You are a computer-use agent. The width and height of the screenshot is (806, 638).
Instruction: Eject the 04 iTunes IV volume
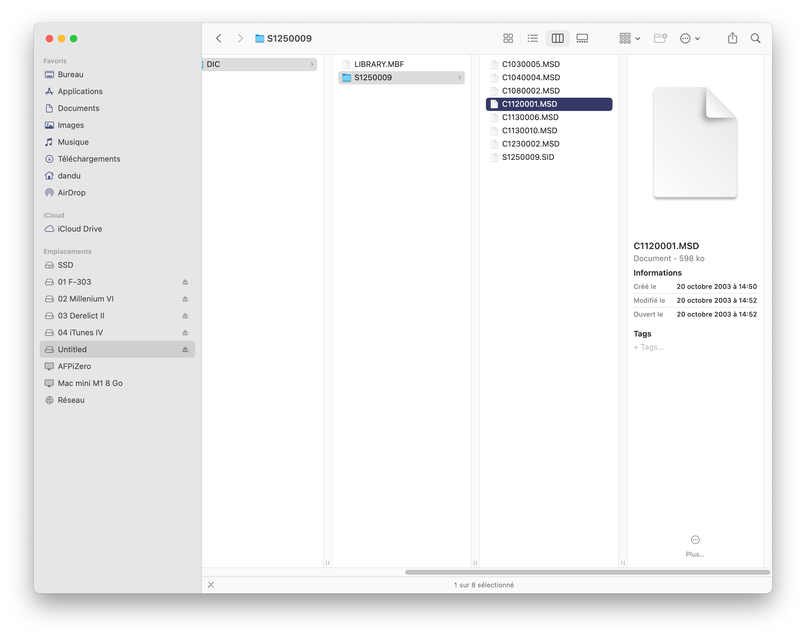coord(185,333)
